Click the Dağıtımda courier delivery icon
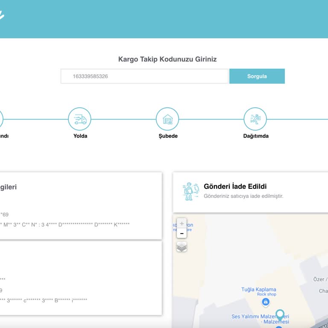Screen dimensions: 328x328 tap(255, 119)
